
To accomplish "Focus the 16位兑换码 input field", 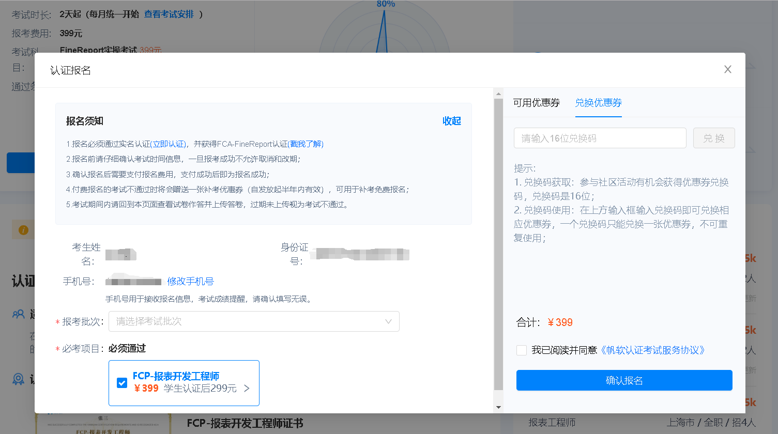I will click(x=600, y=138).
